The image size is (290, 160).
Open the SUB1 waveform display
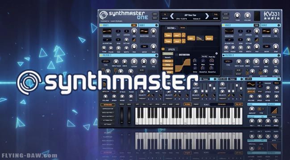point(144,31)
